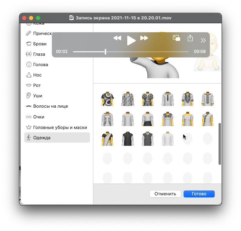Choose the circle-pattern shirt outfit

point(108,99)
